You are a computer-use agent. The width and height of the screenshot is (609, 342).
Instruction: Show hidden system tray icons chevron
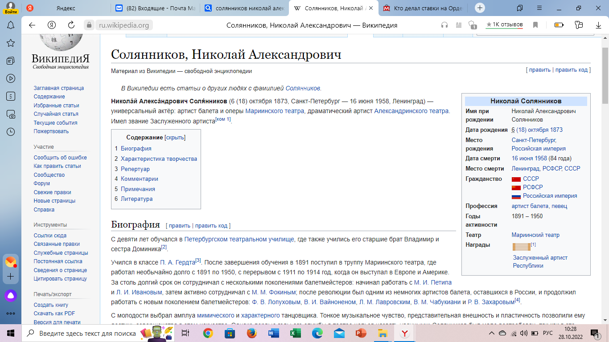tap(492, 333)
